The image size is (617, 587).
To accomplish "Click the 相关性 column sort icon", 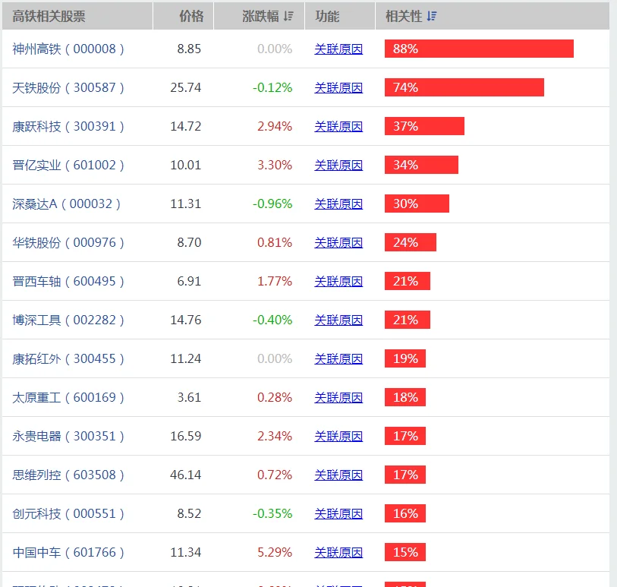I will pos(432,14).
